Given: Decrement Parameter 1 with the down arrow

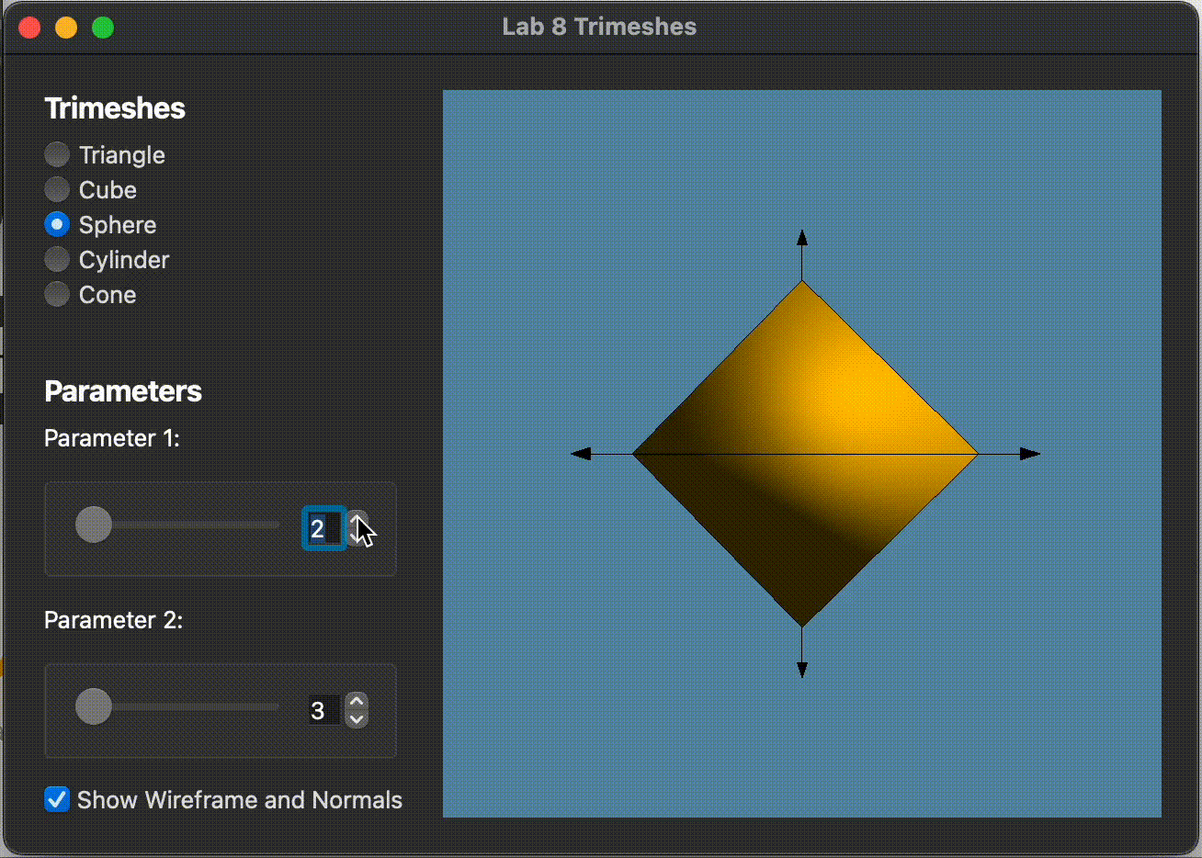Looking at the screenshot, I should tap(357, 537).
